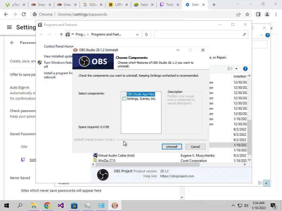Switch to the Twitch browser tab
Screen dimensions: 282x211
pos(170,5)
